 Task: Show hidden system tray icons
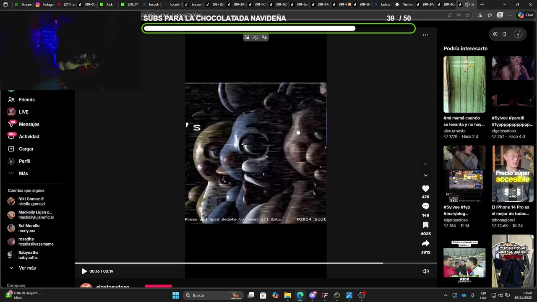coord(446,295)
